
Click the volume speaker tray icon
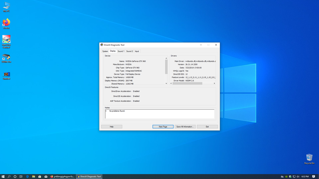click(298, 177)
